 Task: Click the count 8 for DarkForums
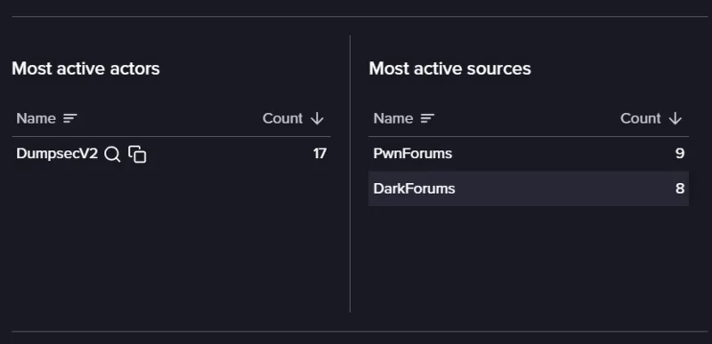(x=680, y=188)
